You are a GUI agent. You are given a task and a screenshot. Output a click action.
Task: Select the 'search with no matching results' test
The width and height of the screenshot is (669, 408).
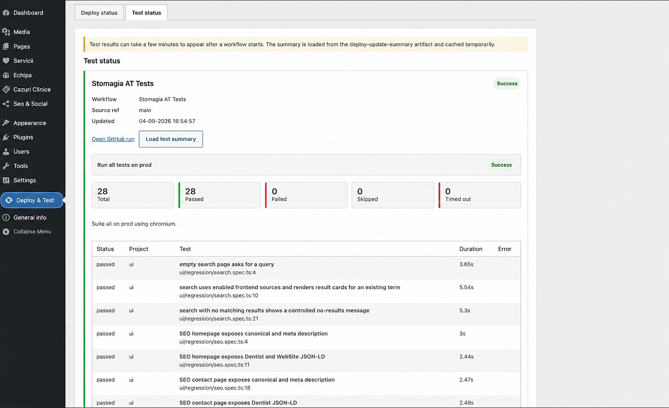(274, 310)
